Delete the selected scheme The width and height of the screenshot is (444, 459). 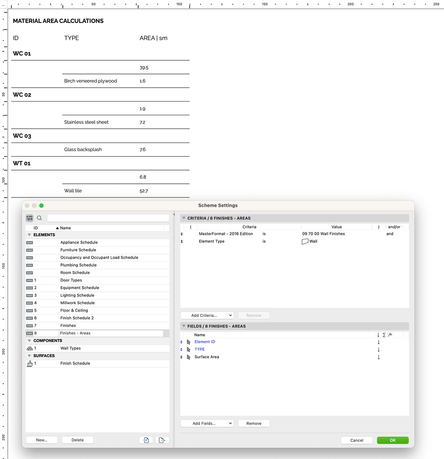pyautogui.click(x=78, y=440)
